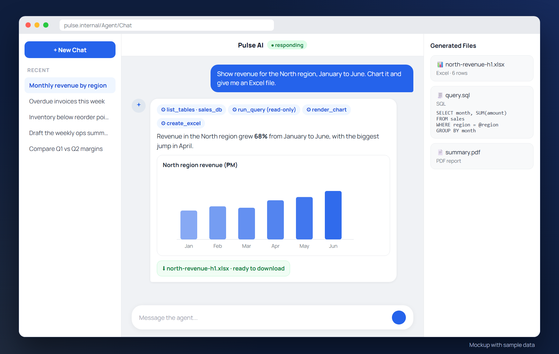Click the Mar bar in the chart
The height and width of the screenshot is (354, 559).
(x=247, y=224)
